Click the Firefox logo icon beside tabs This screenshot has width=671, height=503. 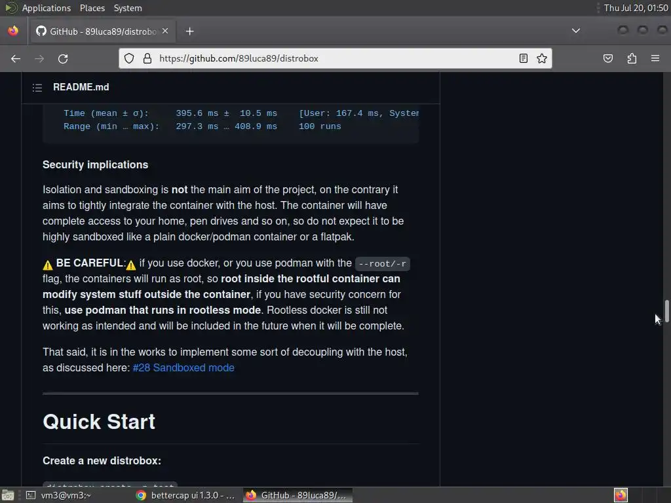pyautogui.click(x=13, y=31)
